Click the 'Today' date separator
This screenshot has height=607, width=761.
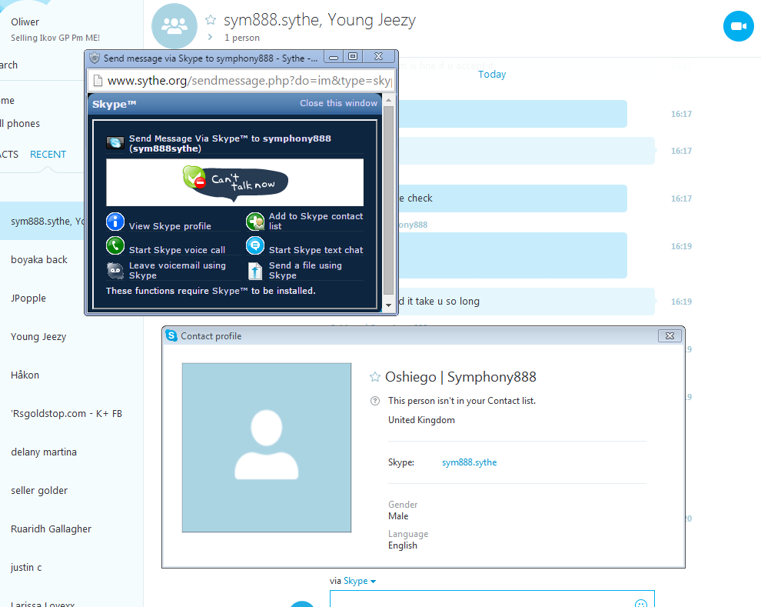click(x=492, y=75)
